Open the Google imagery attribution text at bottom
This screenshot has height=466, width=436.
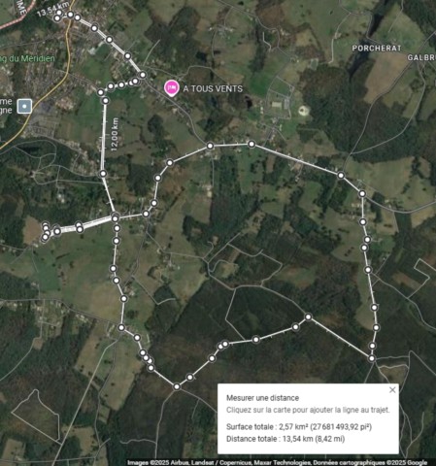(x=277, y=462)
